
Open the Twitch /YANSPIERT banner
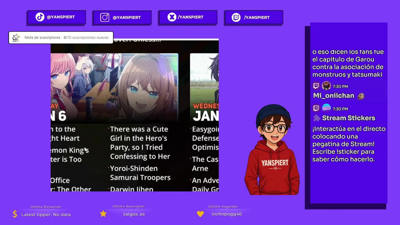pos(254,17)
